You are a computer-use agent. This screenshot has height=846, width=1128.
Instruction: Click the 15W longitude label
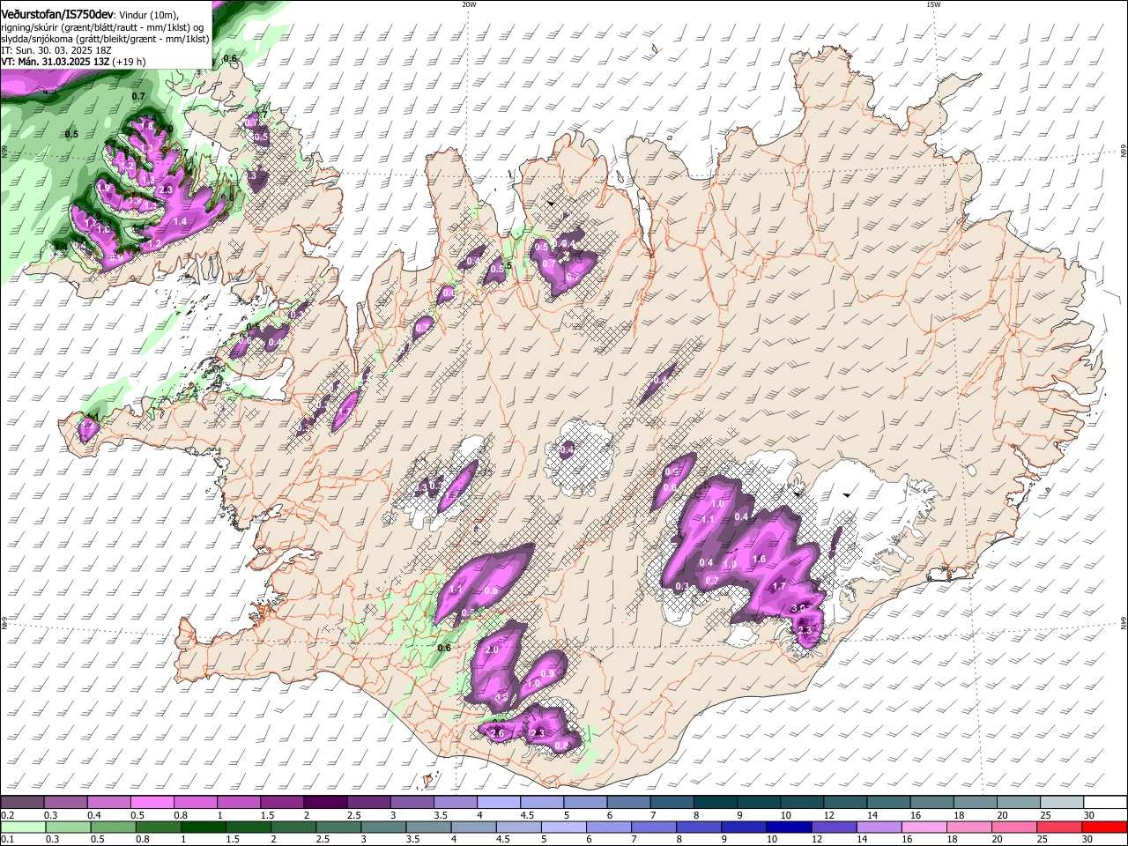coord(933,4)
